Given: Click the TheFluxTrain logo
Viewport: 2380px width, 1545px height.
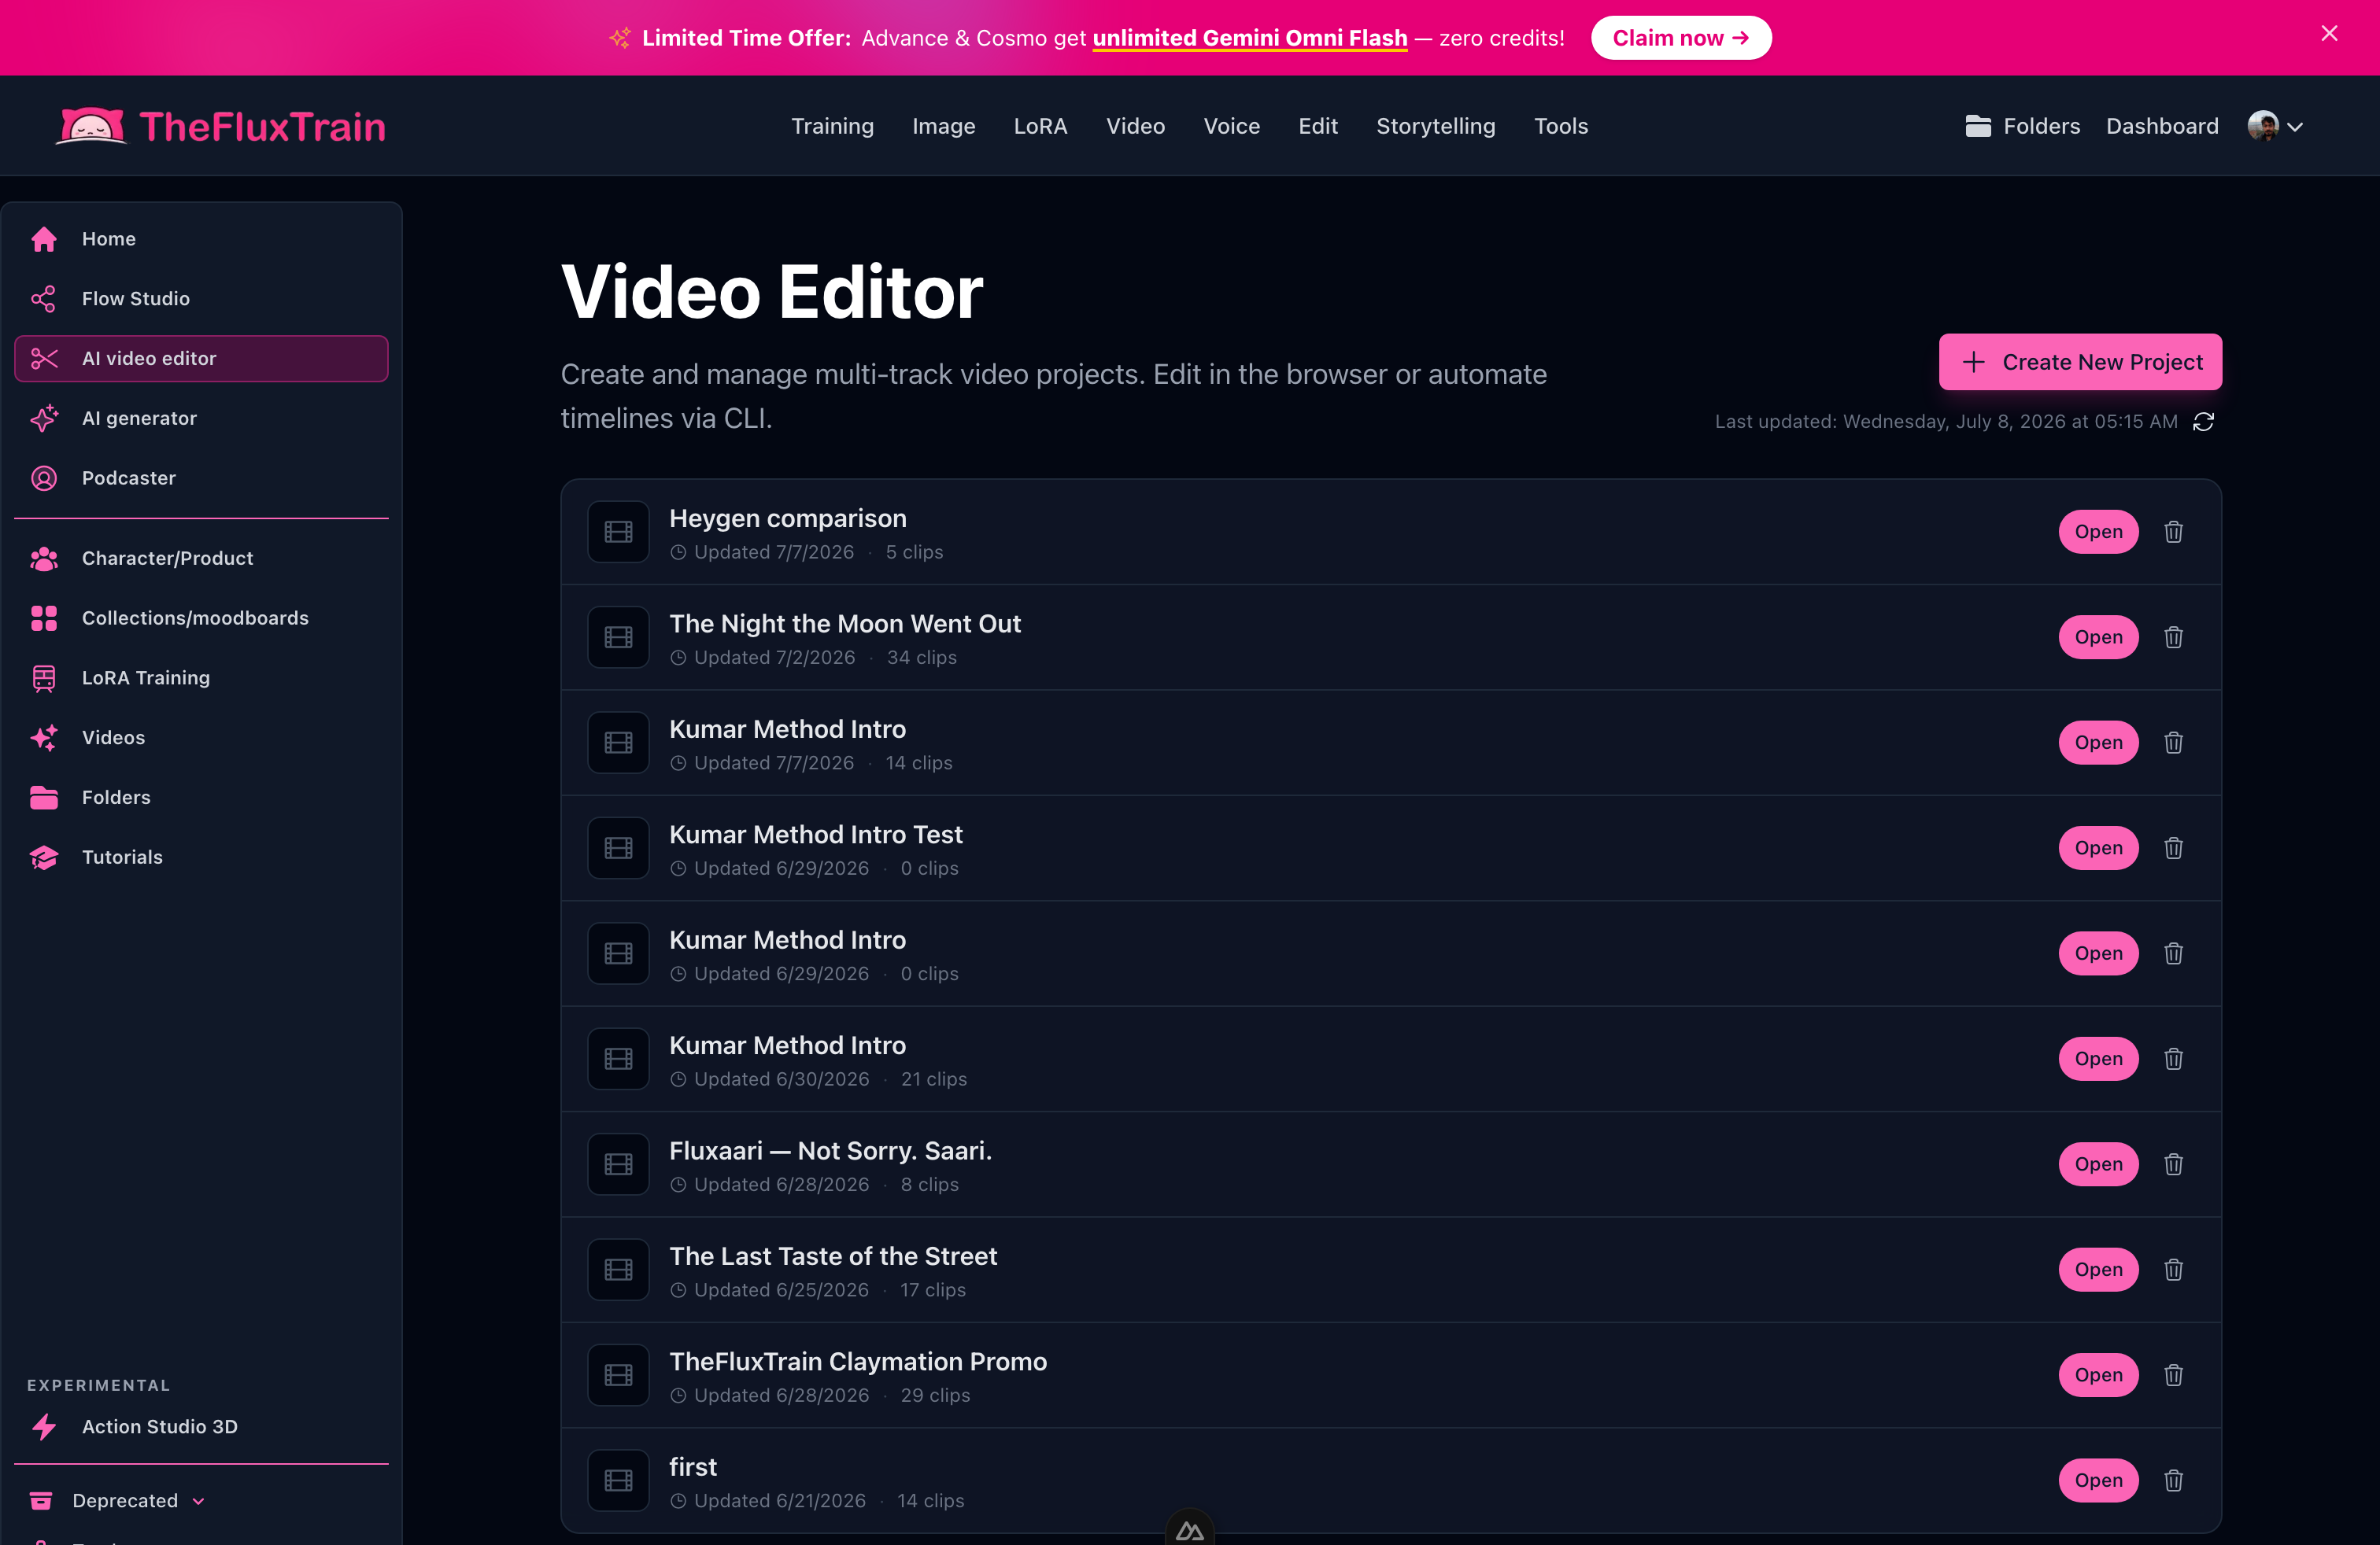Looking at the screenshot, I should pos(221,127).
